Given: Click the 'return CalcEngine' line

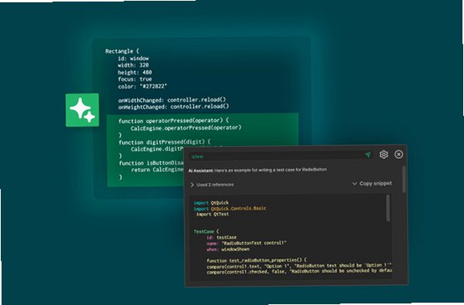Looking at the screenshot, I should coord(157,170).
